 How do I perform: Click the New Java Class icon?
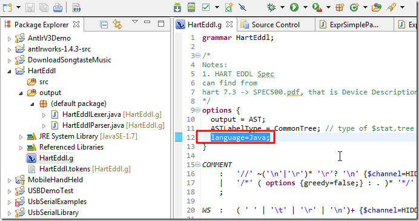(x=354, y=7)
